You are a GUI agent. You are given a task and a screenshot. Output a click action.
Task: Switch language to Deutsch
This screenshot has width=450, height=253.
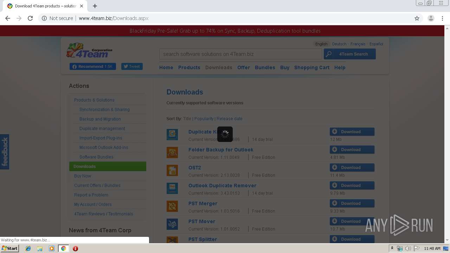tap(339, 44)
